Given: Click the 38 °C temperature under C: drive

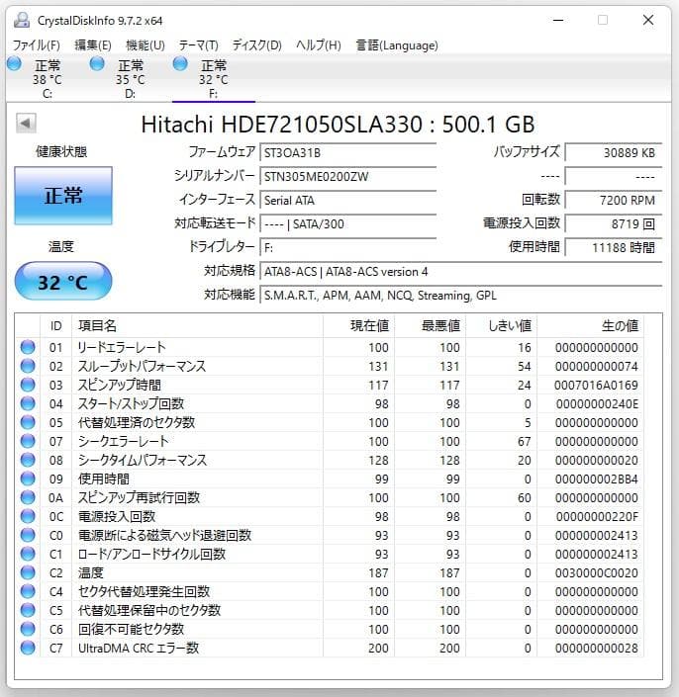Looking at the screenshot, I should point(48,79).
